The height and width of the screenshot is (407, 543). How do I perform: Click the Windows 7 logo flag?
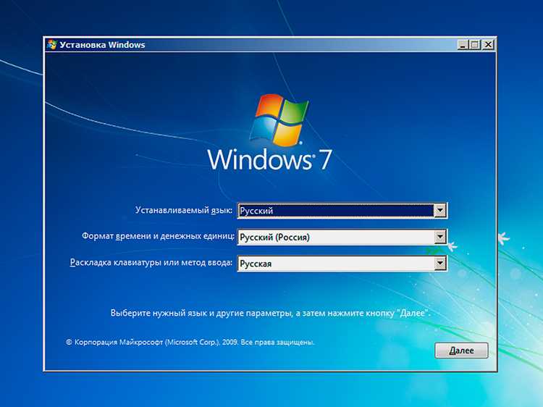coord(279,119)
